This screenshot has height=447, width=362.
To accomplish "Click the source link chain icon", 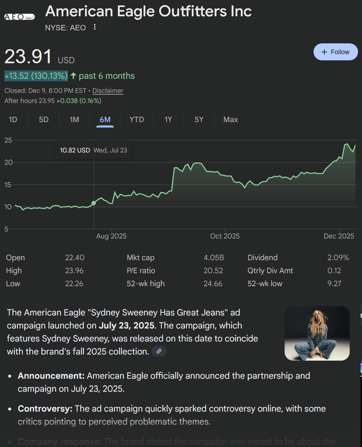I will [x=159, y=351].
